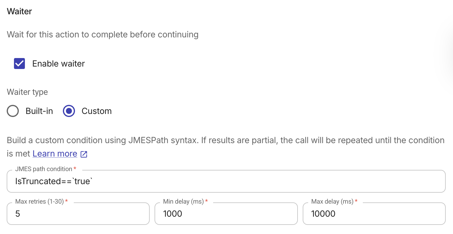Click the "Enable waiter" label text
453x234 pixels.
[x=58, y=64]
